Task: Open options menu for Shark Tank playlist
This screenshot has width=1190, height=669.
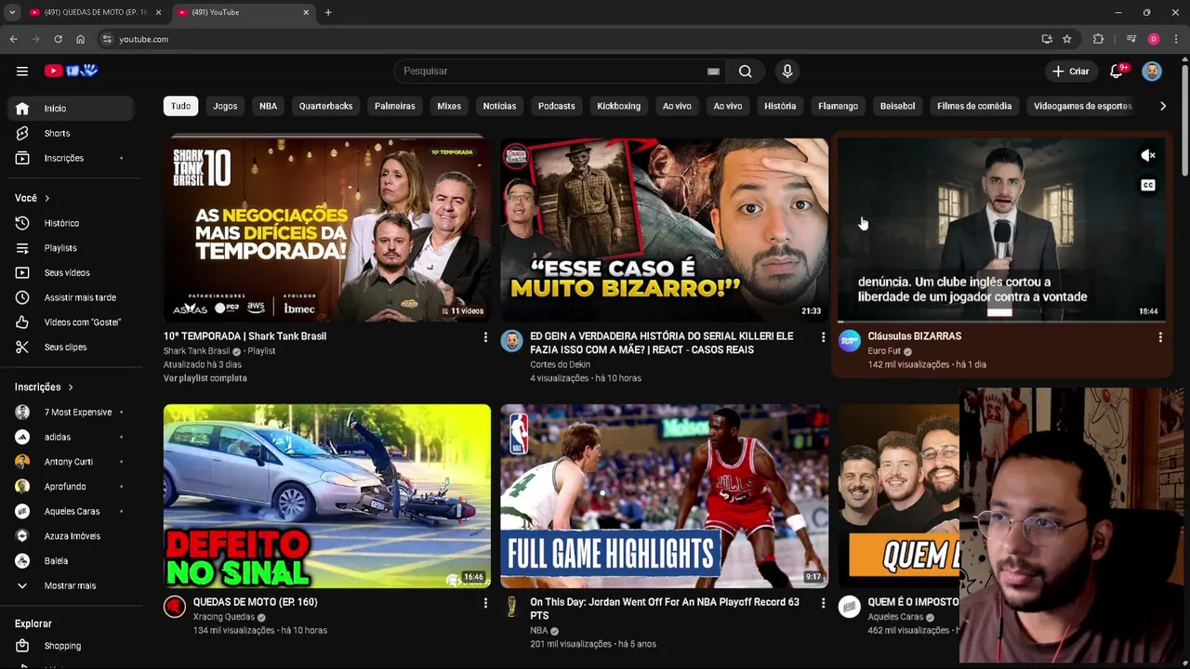Action: [485, 337]
